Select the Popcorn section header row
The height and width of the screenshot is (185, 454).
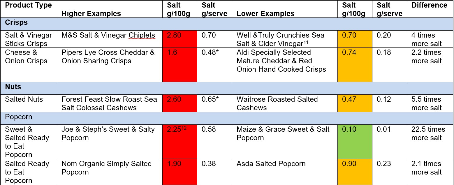coord(227,118)
